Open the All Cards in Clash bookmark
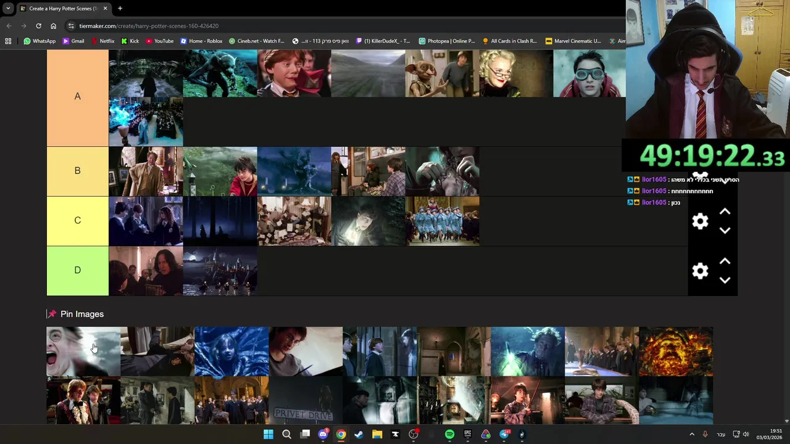This screenshot has width=790, height=444. (510, 41)
